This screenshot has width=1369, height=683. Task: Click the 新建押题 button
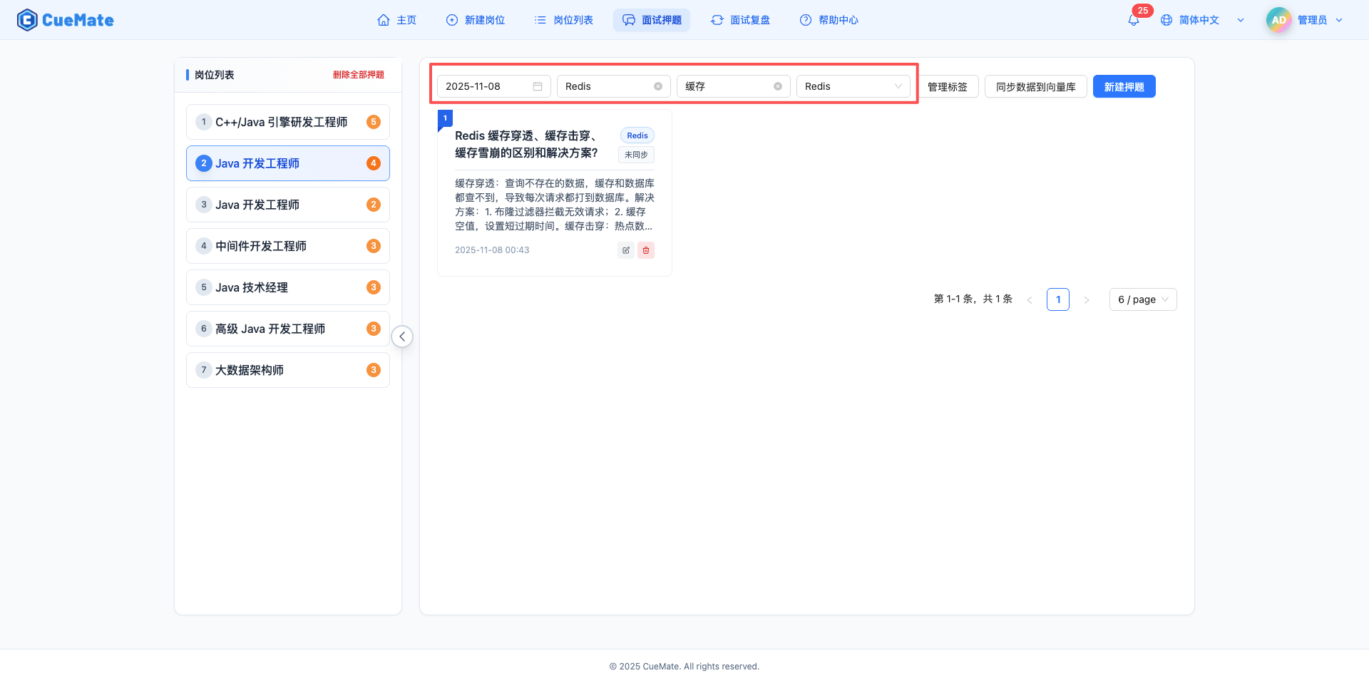click(1124, 86)
